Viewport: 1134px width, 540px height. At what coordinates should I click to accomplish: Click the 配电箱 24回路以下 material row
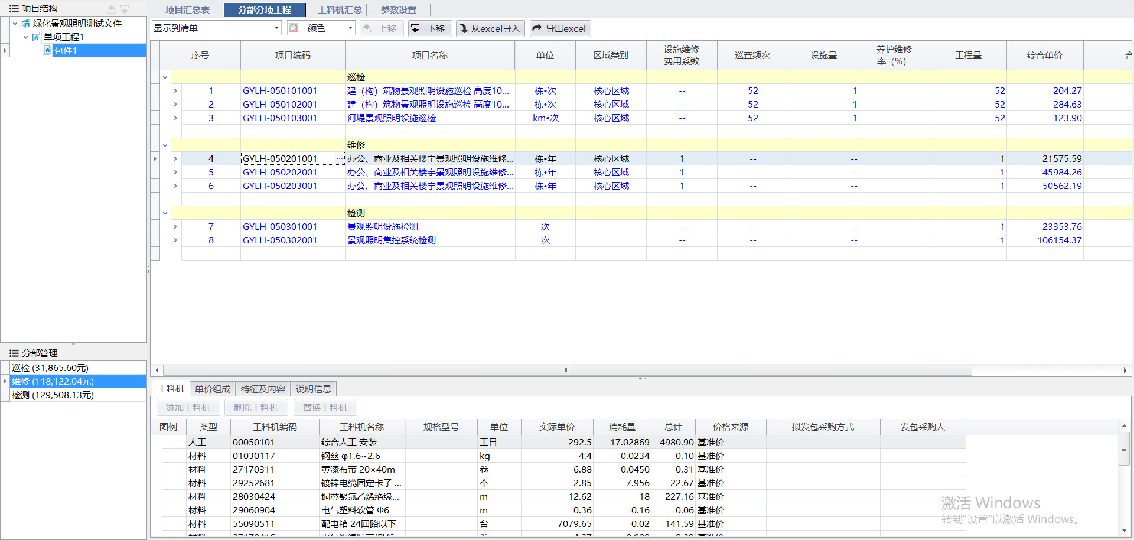[564, 523]
